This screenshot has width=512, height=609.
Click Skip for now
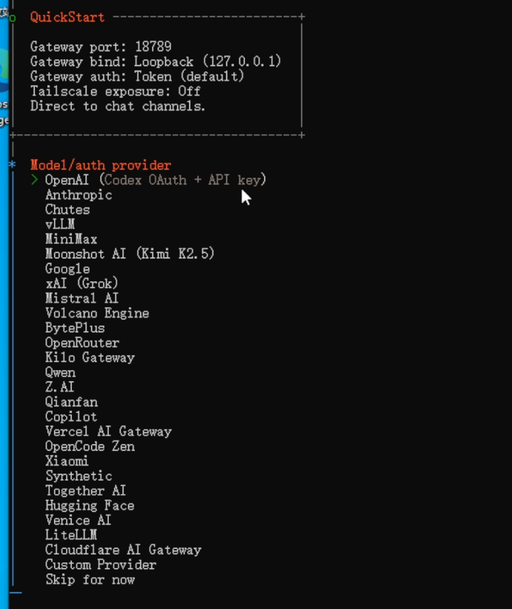pos(90,580)
